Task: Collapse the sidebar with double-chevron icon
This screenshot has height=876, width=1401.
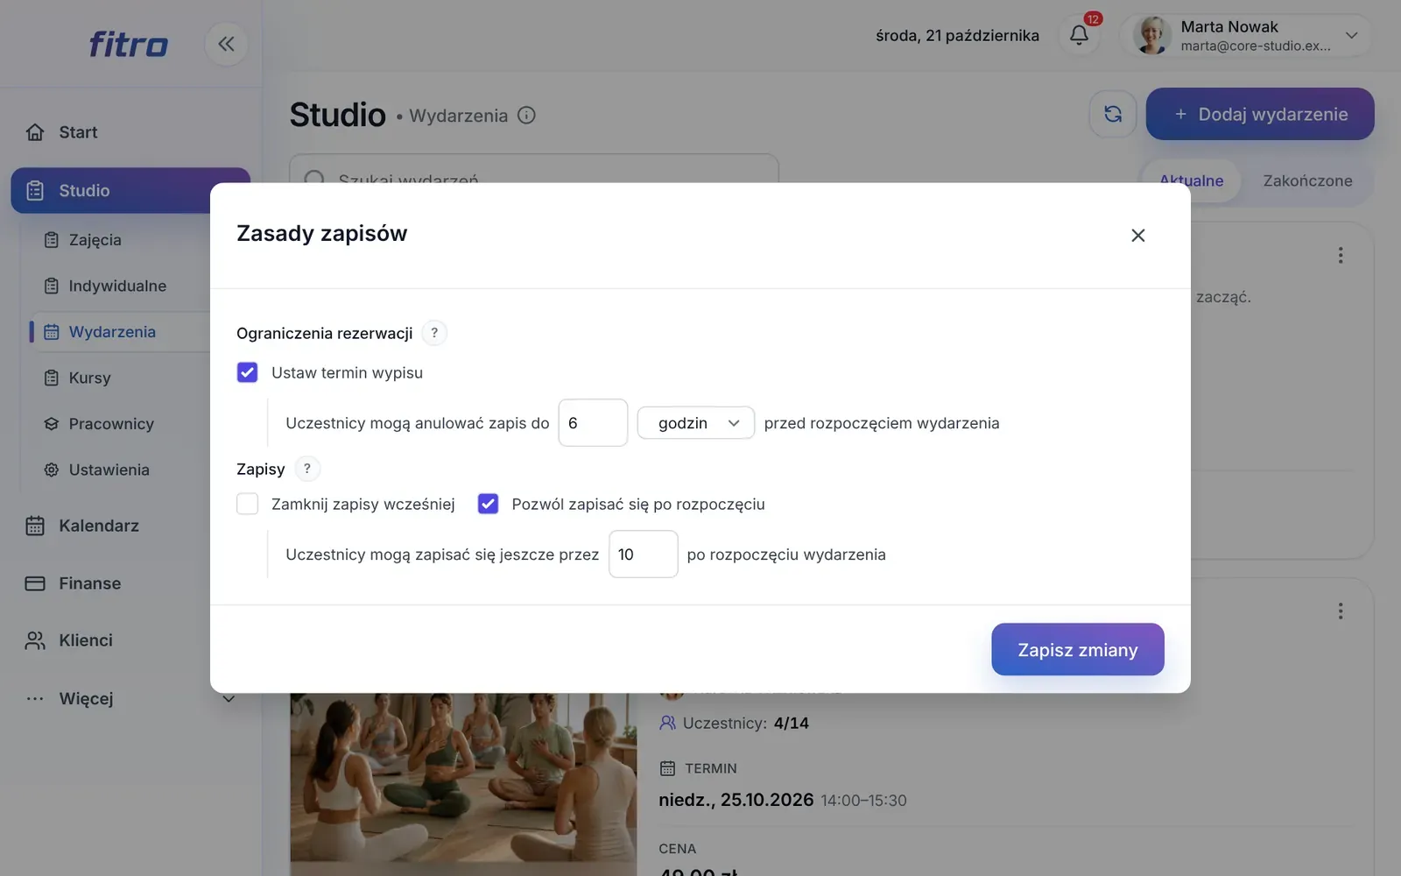Action: coord(226,44)
